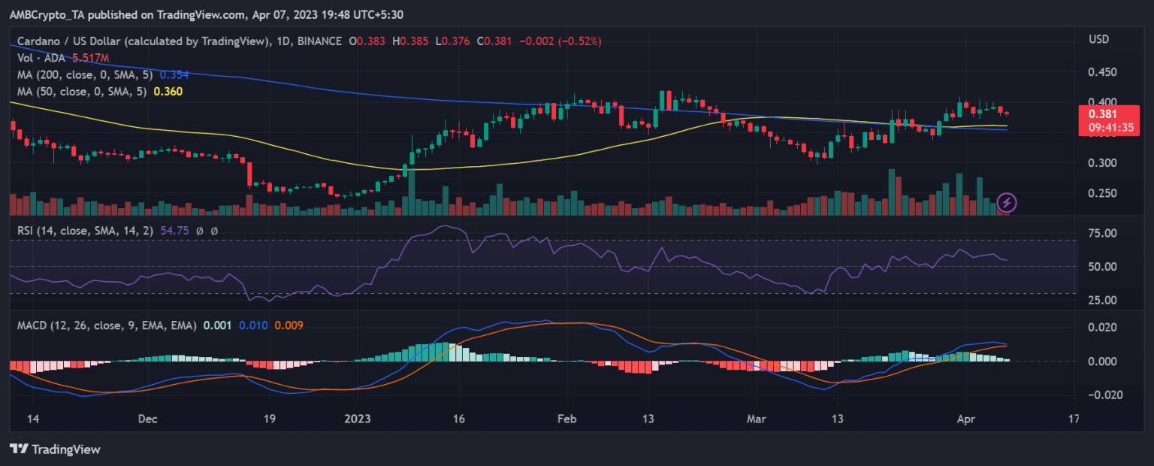The height and width of the screenshot is (466, 1154).
Task: Click the USD currency label on price axis
Action: (x=1099, y=38)
